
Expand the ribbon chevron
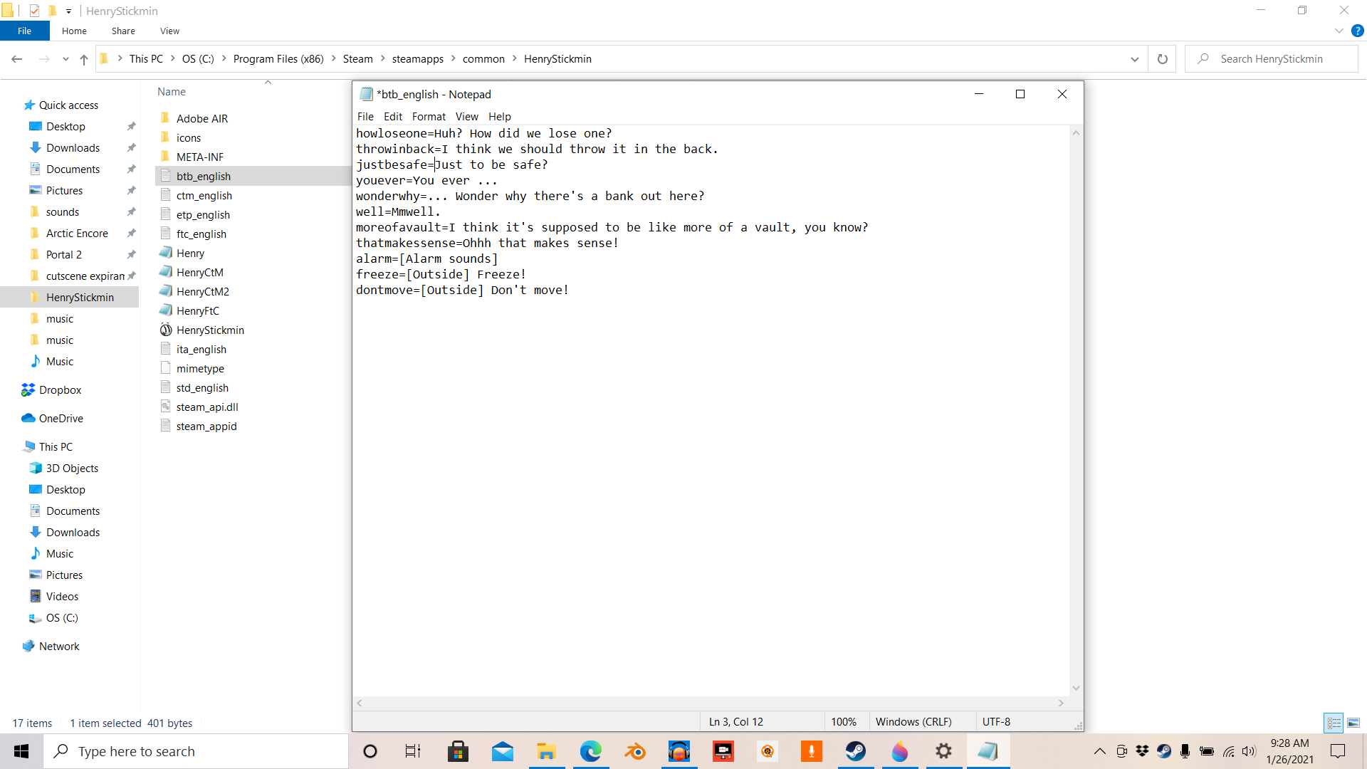tap(1339, 31)
